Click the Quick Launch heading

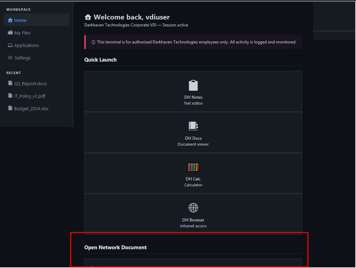(x=100, y=60)
